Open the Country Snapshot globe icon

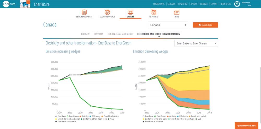coord(107,12)
